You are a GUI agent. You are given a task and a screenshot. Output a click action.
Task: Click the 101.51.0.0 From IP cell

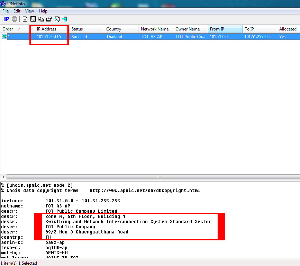coord(219,37)
